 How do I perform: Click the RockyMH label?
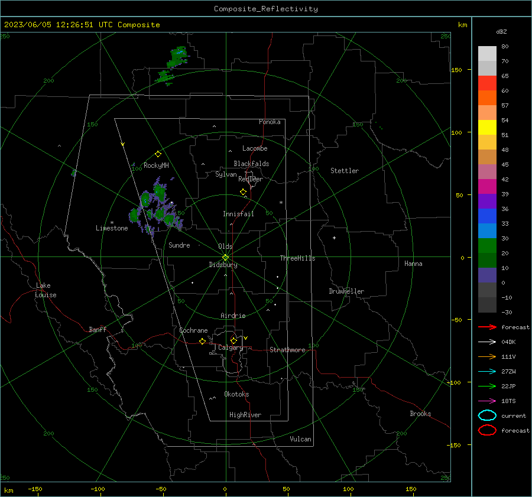[156, 165]
